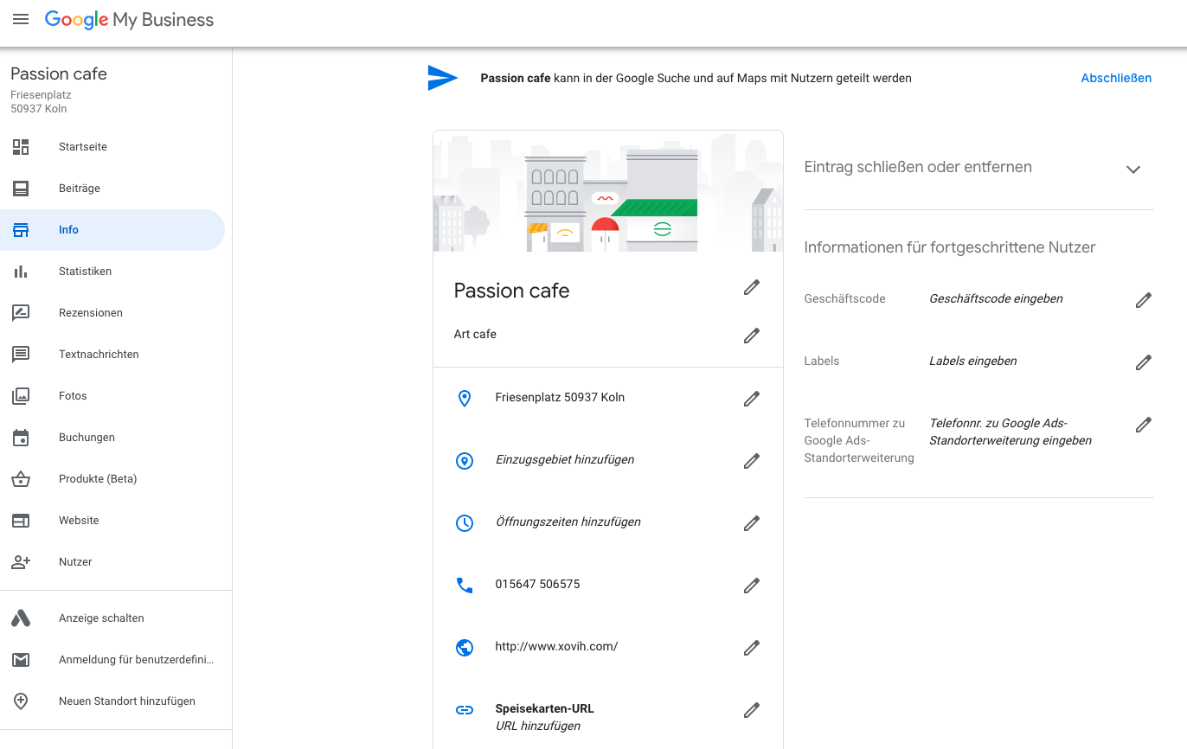Click Geschäftscode eingeben placeholder

coord(996,299)
